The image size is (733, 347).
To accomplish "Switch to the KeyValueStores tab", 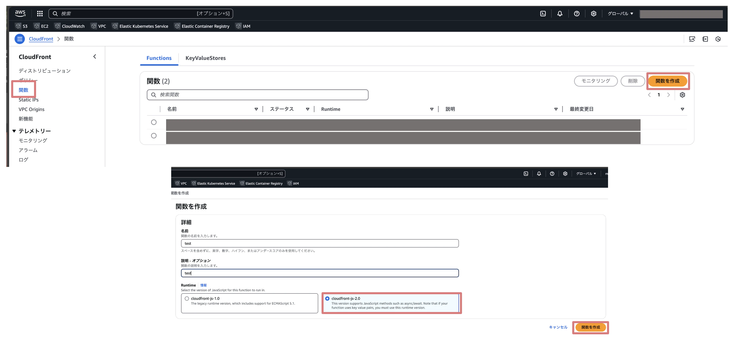I will (x=205, y=58).
